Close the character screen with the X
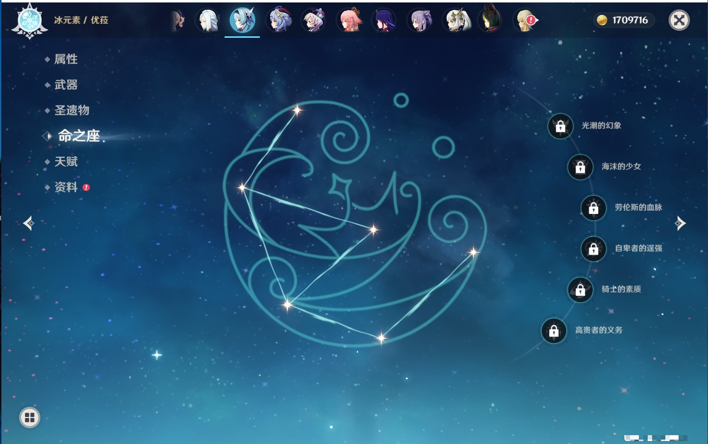Viewport: 708px width, 444px height. tap(679, 20)
